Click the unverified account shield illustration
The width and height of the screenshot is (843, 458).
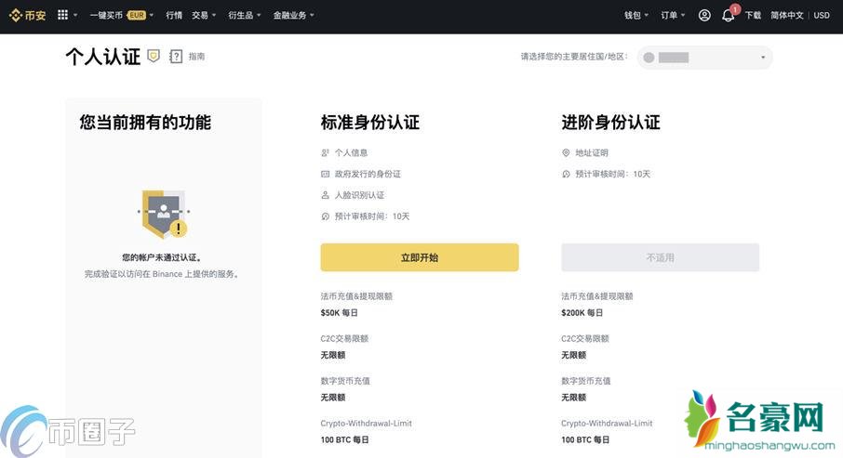163,212
